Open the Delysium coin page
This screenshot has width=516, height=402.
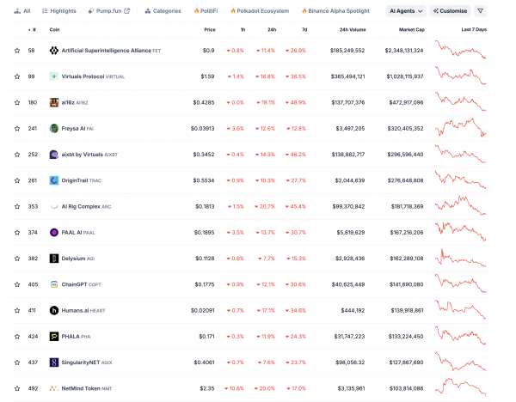click(72, 259)
